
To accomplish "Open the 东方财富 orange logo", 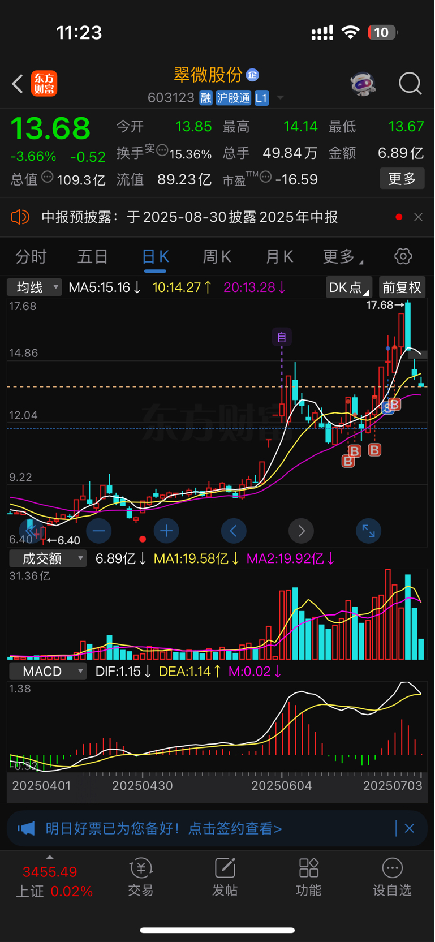I will pos(44,84).
